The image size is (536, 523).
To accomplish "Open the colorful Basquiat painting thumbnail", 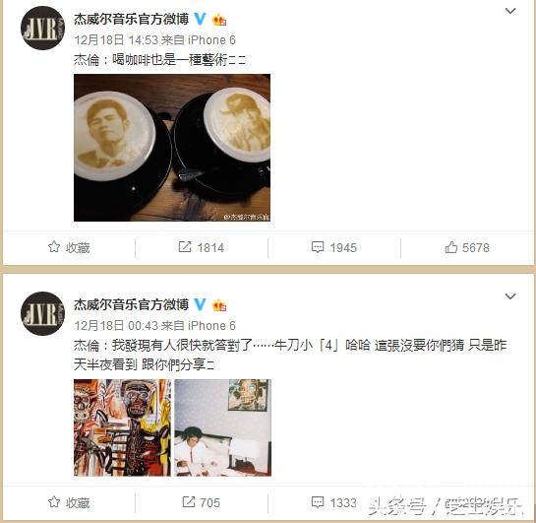I will pyautogui.click(x=122, y=427).
